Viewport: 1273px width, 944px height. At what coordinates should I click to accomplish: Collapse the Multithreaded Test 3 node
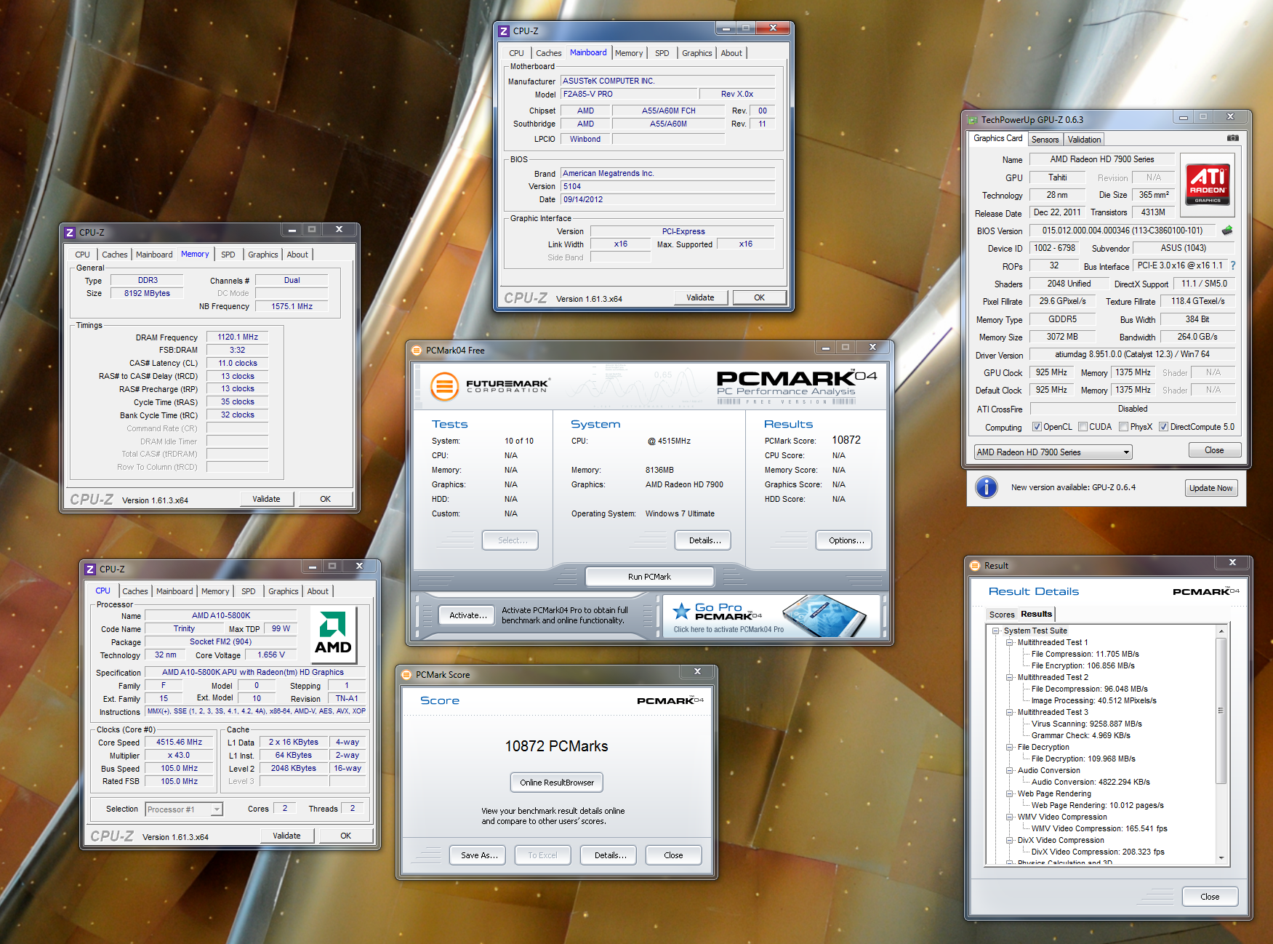click(1010, 712)
